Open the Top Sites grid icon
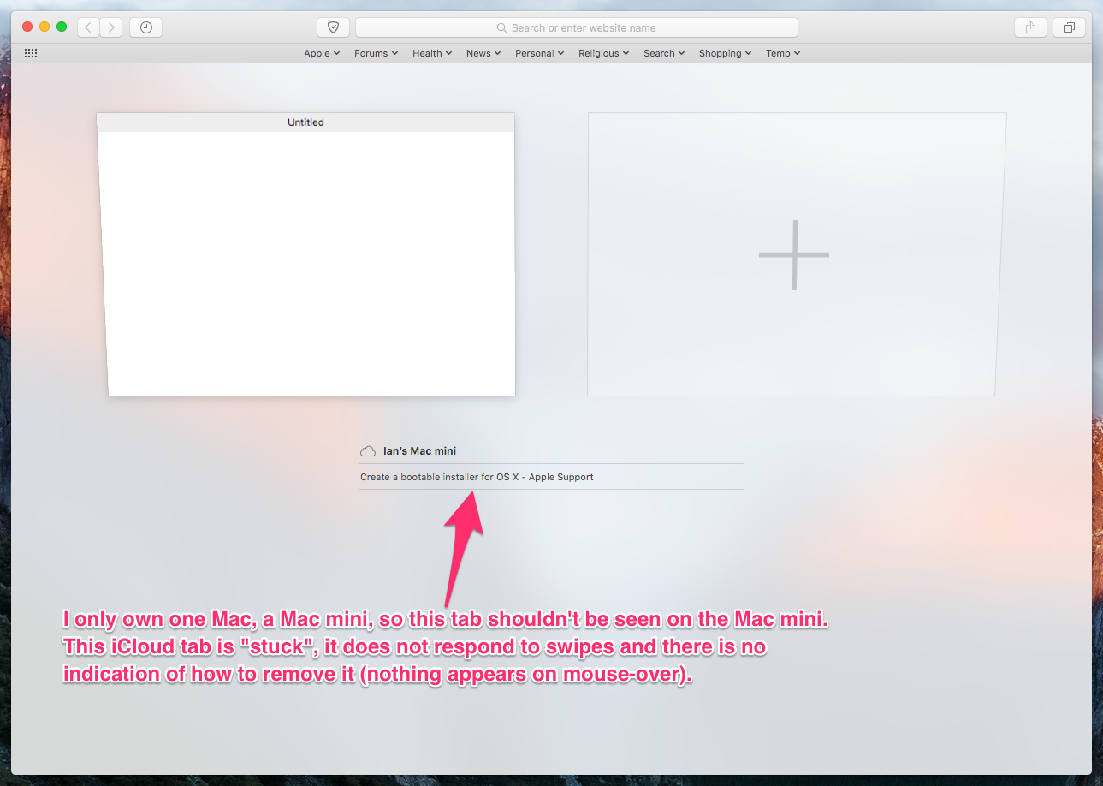The width and height of the screenshot is (1103, 786). pos(31,53)
